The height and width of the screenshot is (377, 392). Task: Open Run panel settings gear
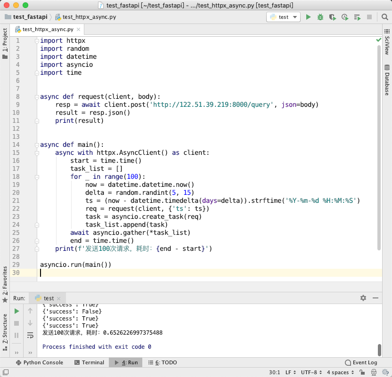click(x=363, y=298)
